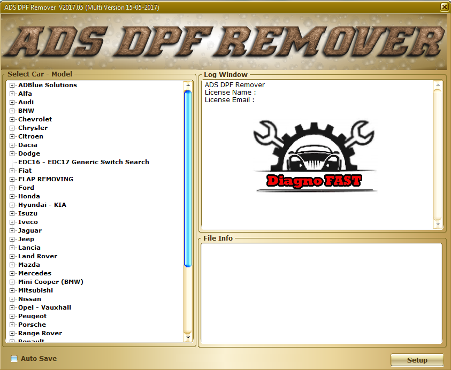Click the car list scroll-down arrow

click(188, 337)
